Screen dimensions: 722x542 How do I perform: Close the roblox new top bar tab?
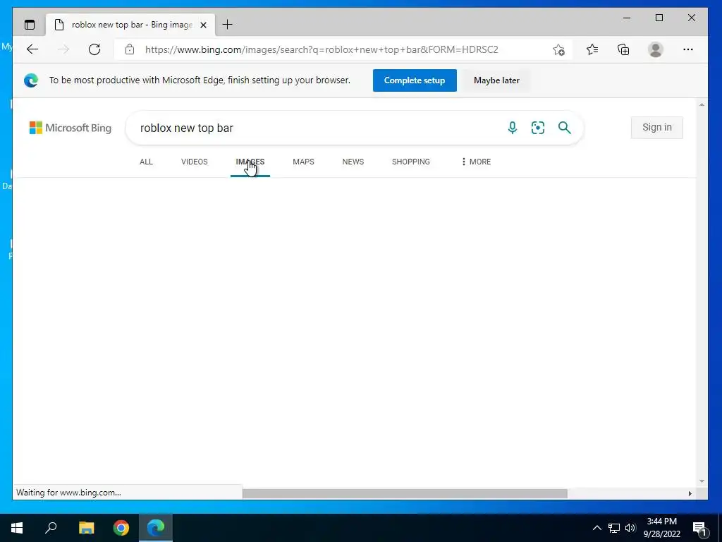point(203,25)
